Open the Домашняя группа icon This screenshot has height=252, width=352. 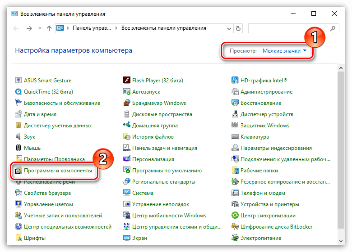127,126
